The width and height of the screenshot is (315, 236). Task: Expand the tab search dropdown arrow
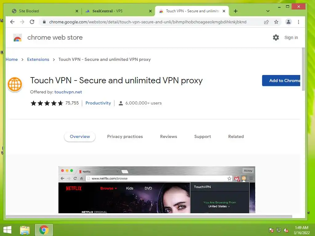268,11
